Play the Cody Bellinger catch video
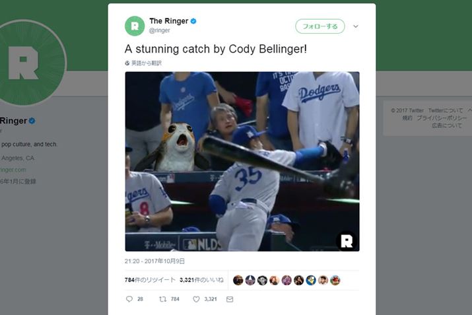Screen dimensions: 472x315 click(x=242, y=161)
